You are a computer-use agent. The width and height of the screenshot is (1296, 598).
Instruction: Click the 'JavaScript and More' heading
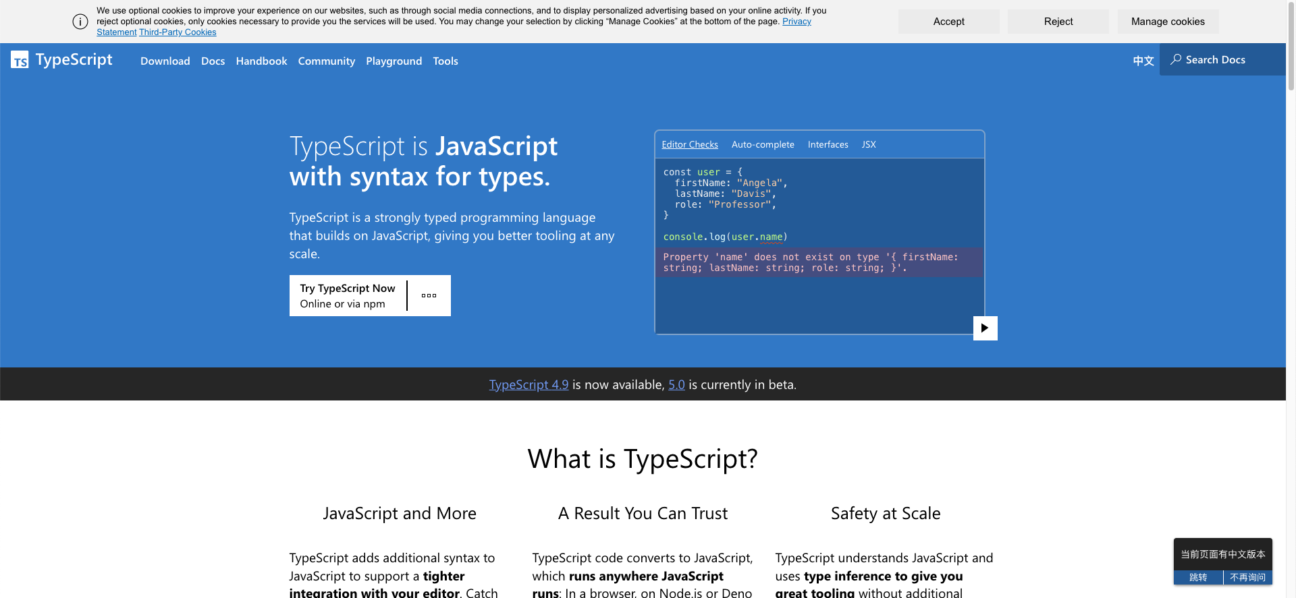[x=400, y=514]
